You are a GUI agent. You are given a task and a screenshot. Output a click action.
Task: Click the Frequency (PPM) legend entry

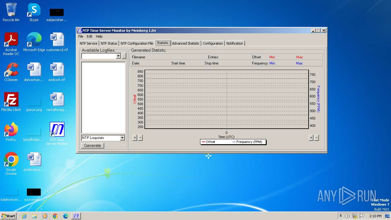pos(247,142)
